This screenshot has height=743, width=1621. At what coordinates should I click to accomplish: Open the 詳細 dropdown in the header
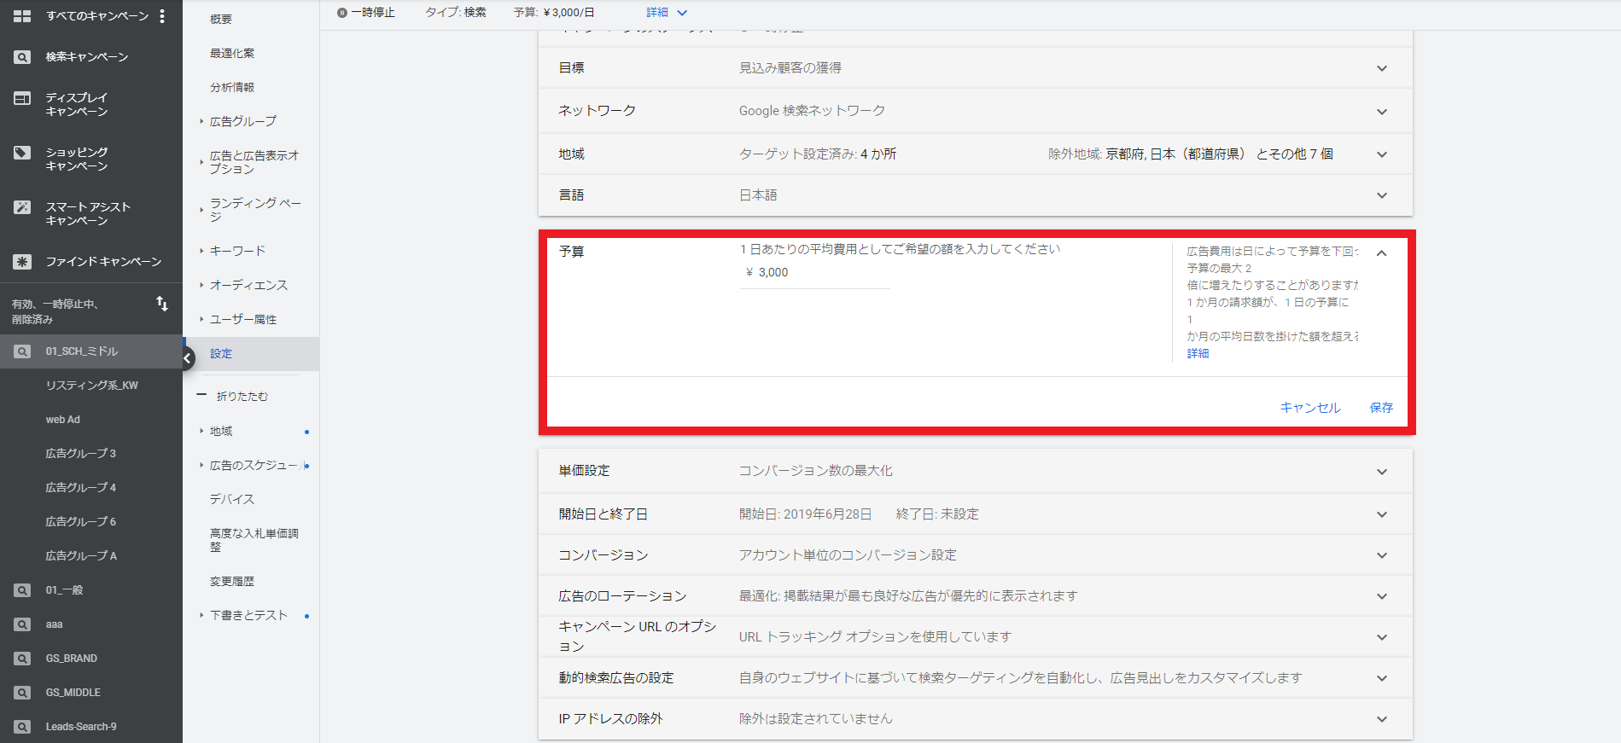click(x=667, y=13)
